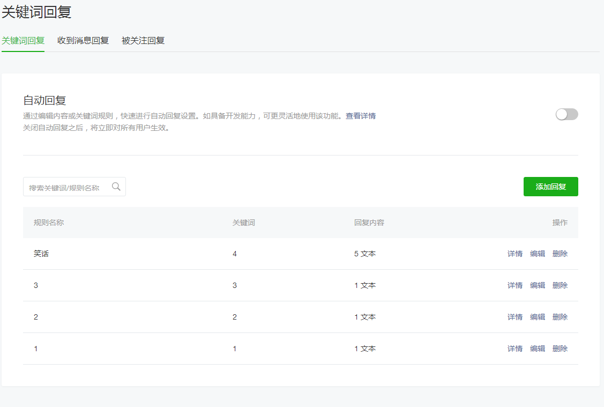Edit the 笑话 rule via 编辑
Viewport: 604px width, 407px height.
[538, 254]
